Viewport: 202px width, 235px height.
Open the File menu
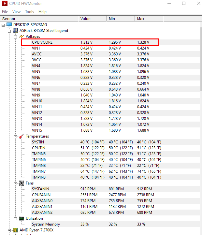pyautogui.click(x=5, y=12)
